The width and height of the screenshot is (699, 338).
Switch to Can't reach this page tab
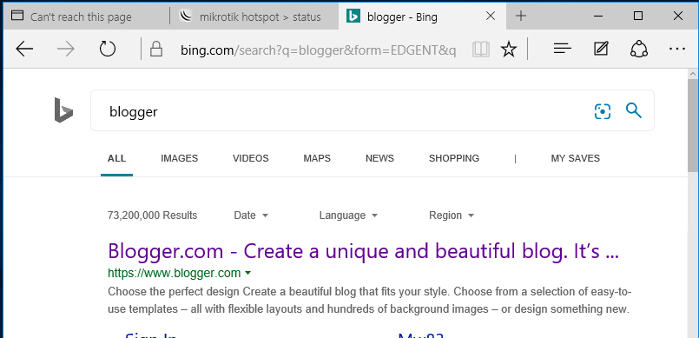click(x=87, y=17)
